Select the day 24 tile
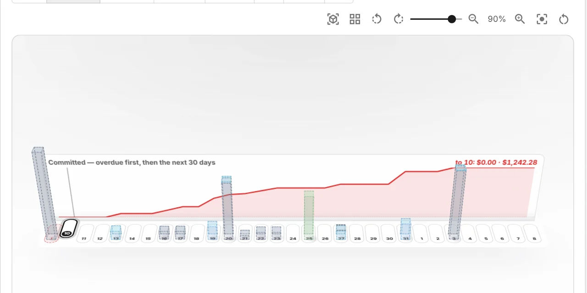 point(293,233)
